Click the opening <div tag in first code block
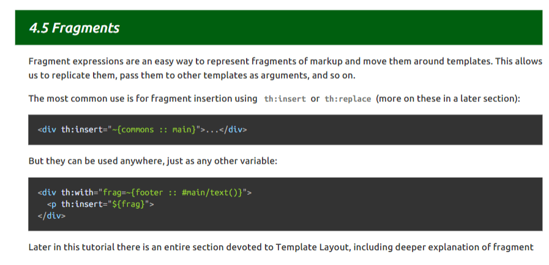The width and height of the screenshot is (549, 265). click(47, 129)
